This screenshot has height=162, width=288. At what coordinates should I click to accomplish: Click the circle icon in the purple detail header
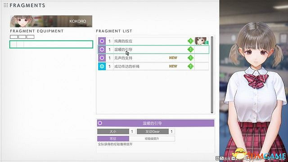click(x=100, y=123)
